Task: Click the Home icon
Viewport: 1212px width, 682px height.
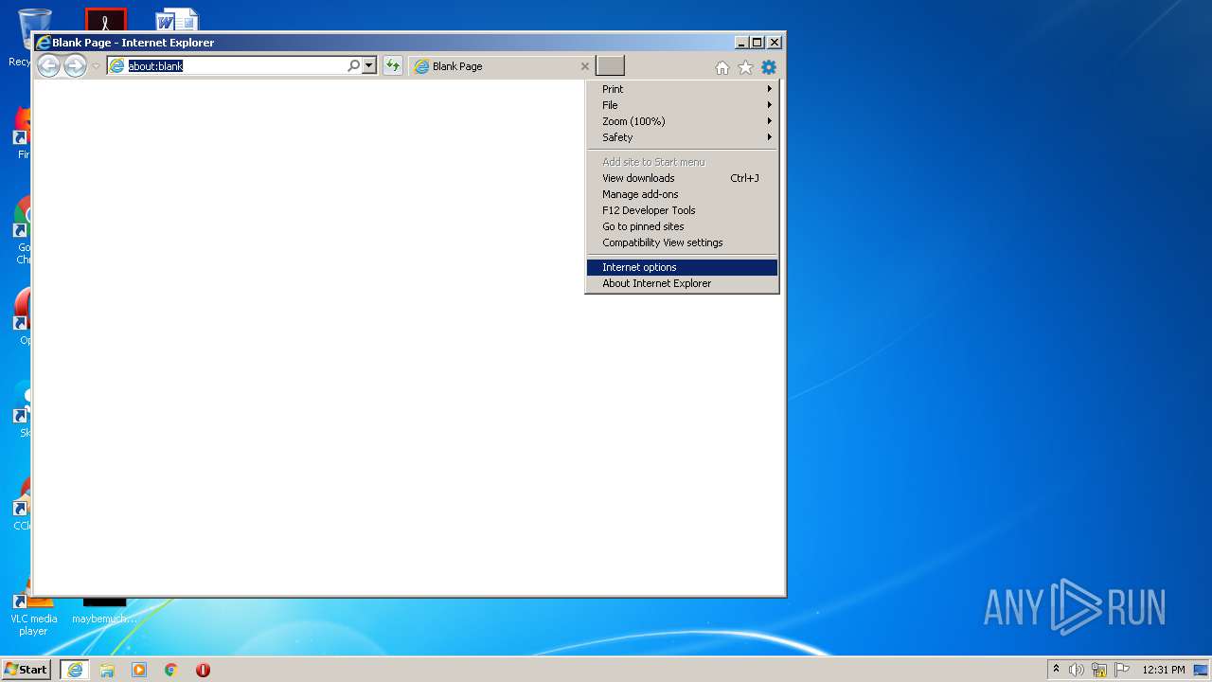Action: tap(722, 67)
